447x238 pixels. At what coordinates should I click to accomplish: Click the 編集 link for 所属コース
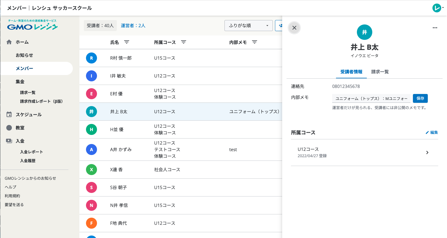point(432,132)
